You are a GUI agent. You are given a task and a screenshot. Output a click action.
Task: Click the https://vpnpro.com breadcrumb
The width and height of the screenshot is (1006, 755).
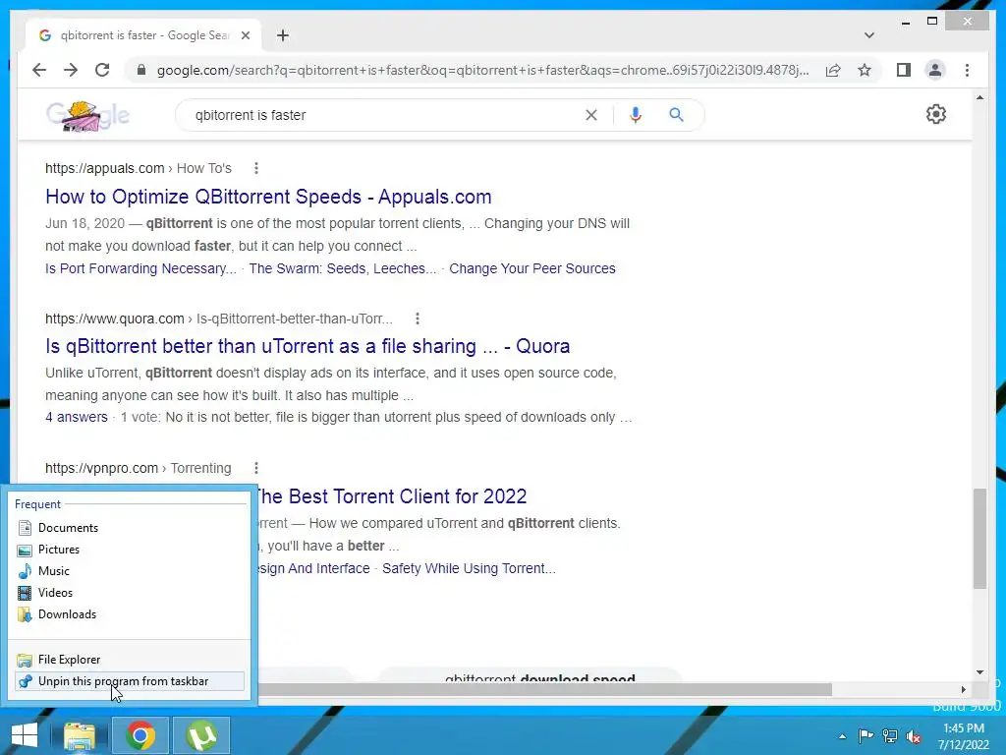[x=101, y=468]
